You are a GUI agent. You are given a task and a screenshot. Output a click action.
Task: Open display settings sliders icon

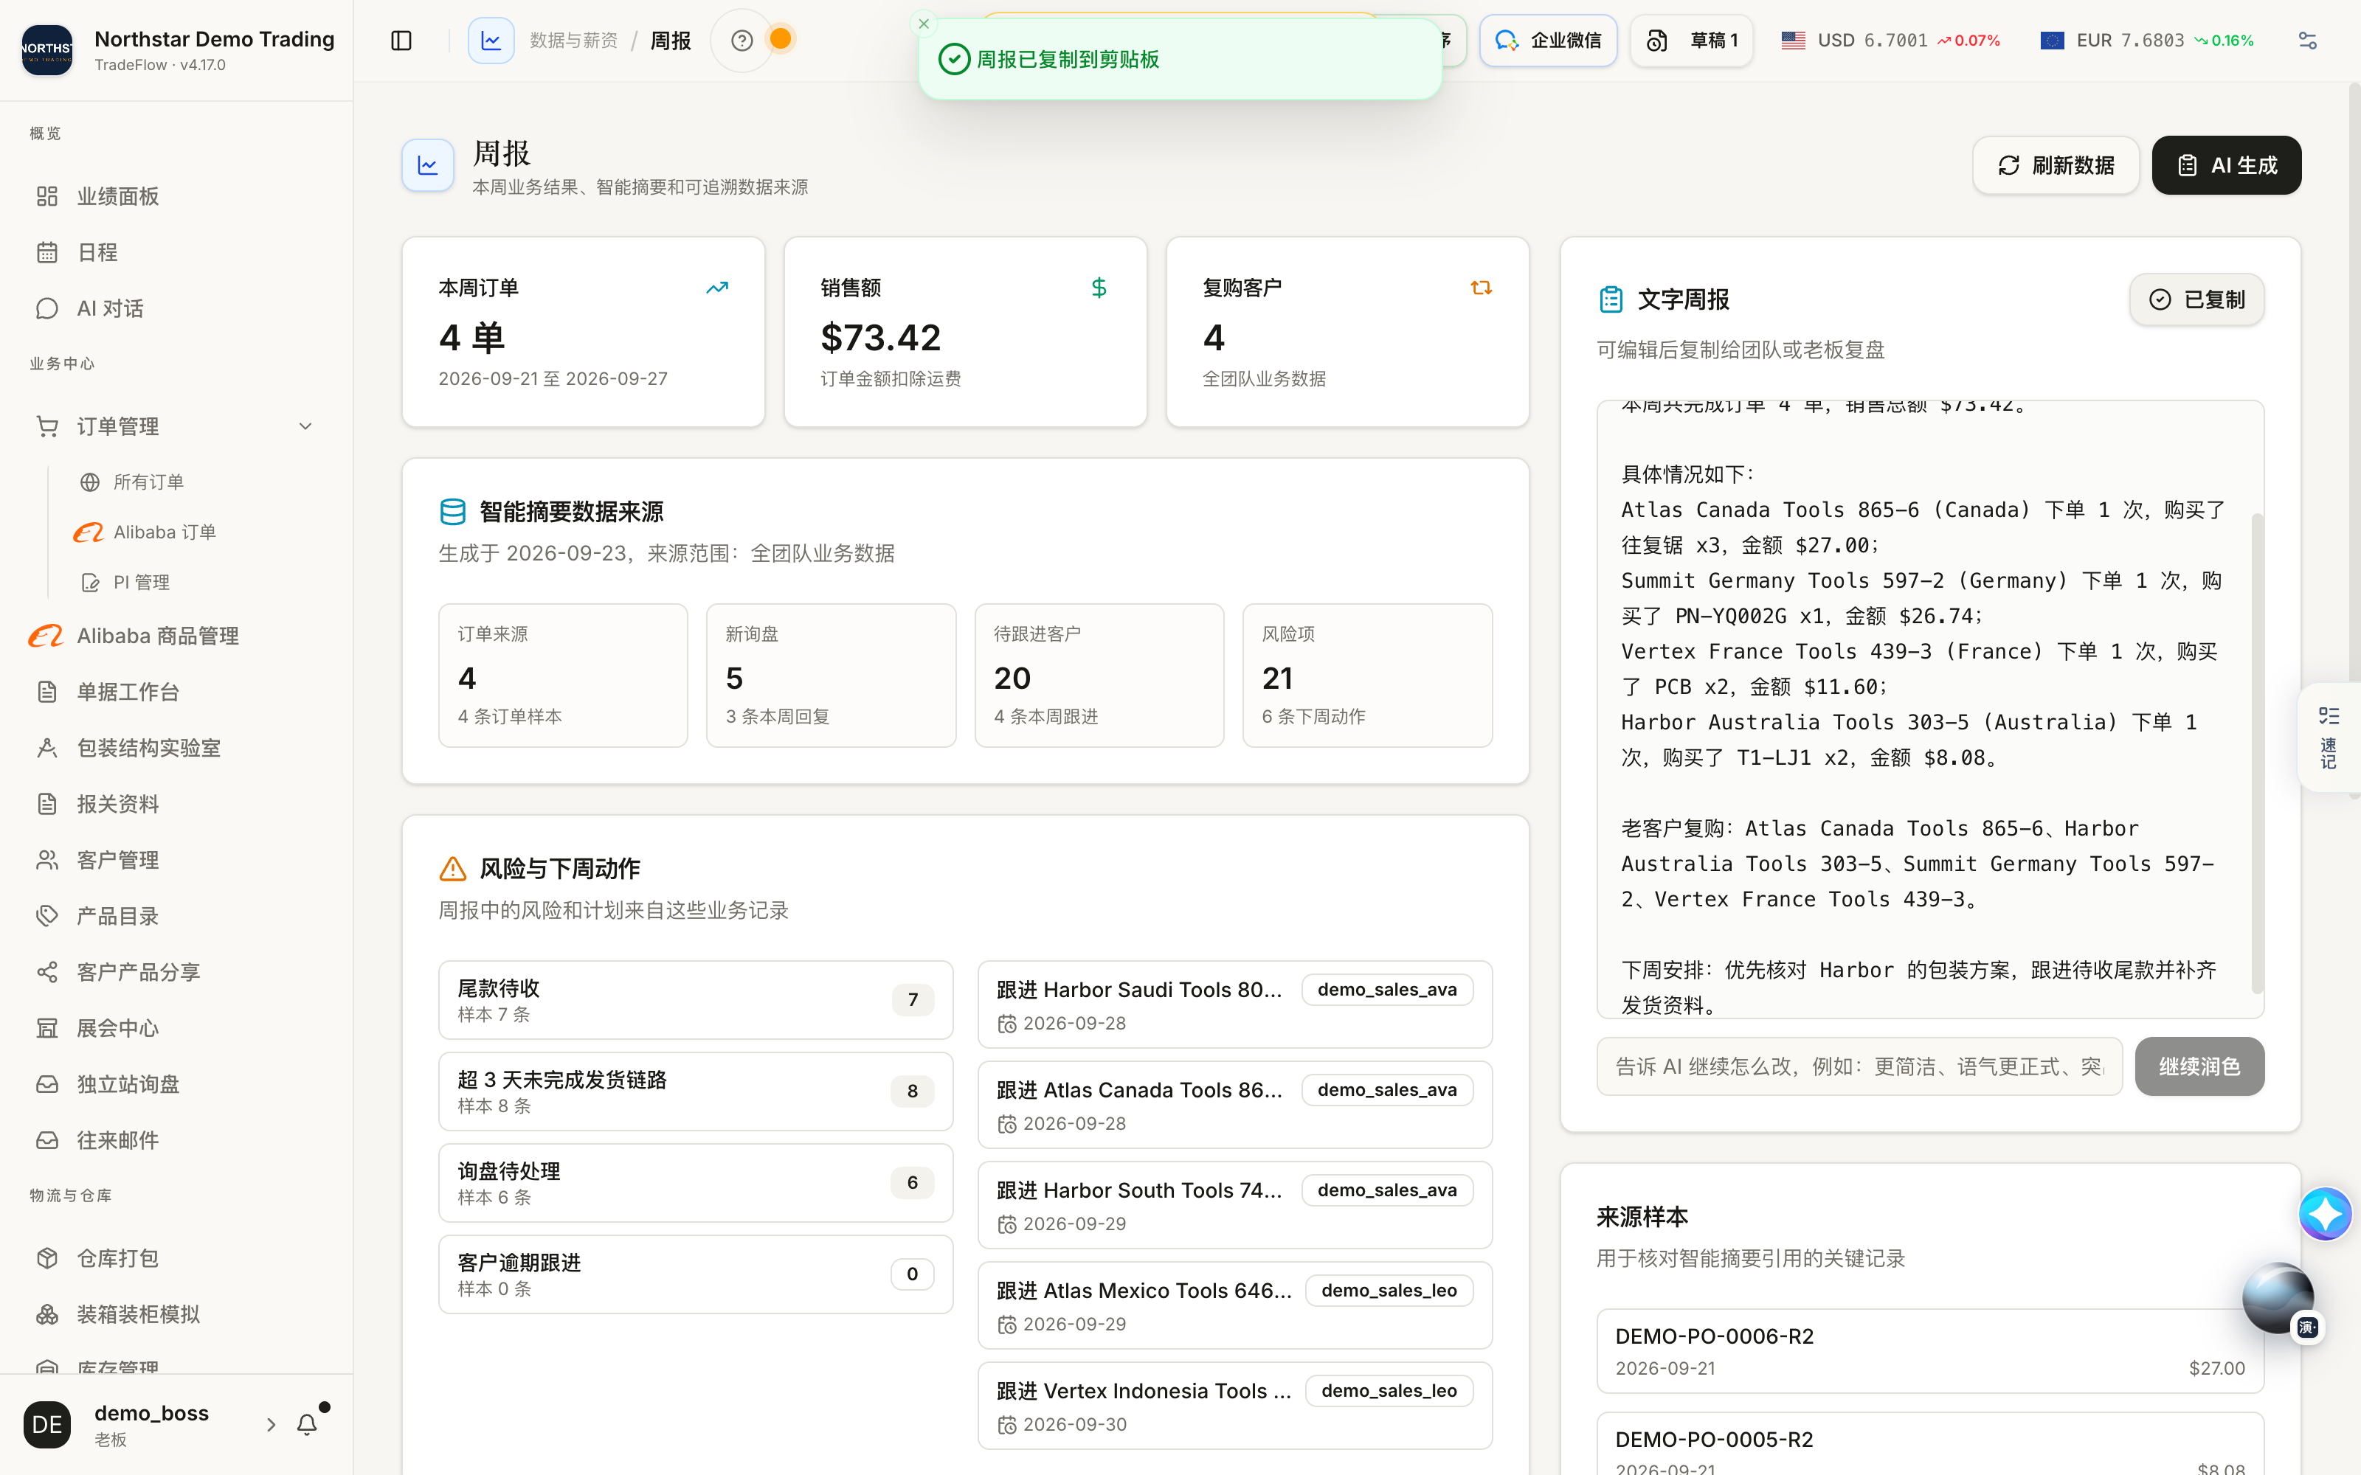point(2306,40)
